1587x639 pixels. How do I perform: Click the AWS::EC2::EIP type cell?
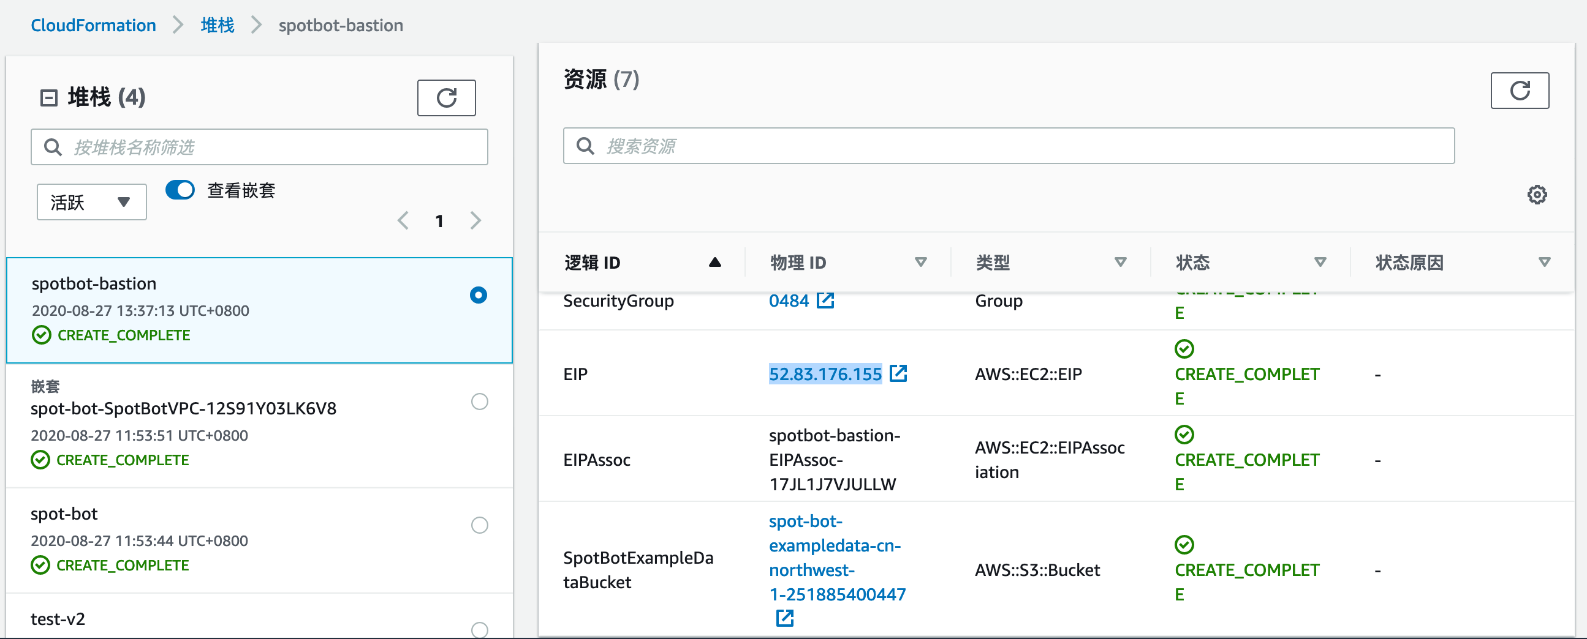pos(1028,375)
